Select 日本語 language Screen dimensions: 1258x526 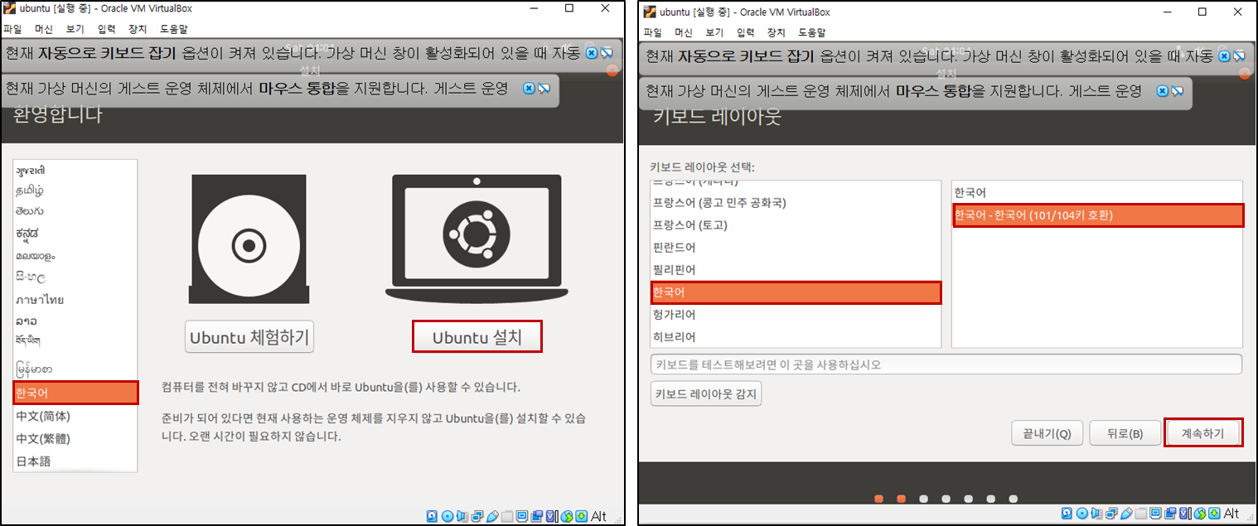pyautogui.click(x=76, y=461)
